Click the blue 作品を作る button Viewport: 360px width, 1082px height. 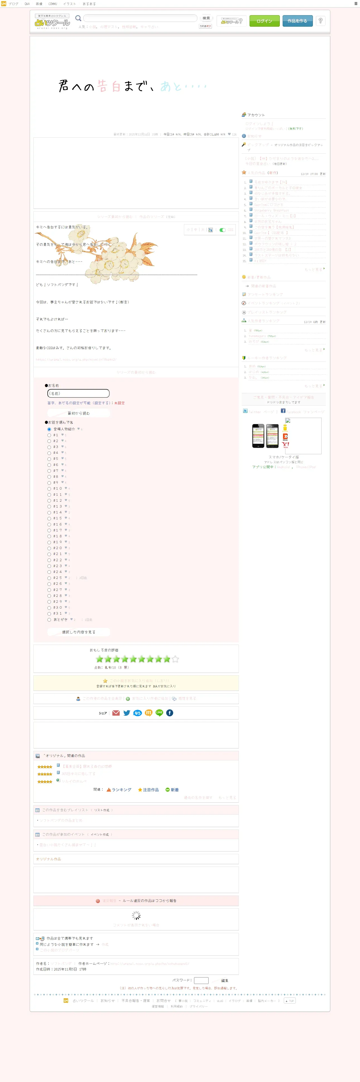coord(297,21)
